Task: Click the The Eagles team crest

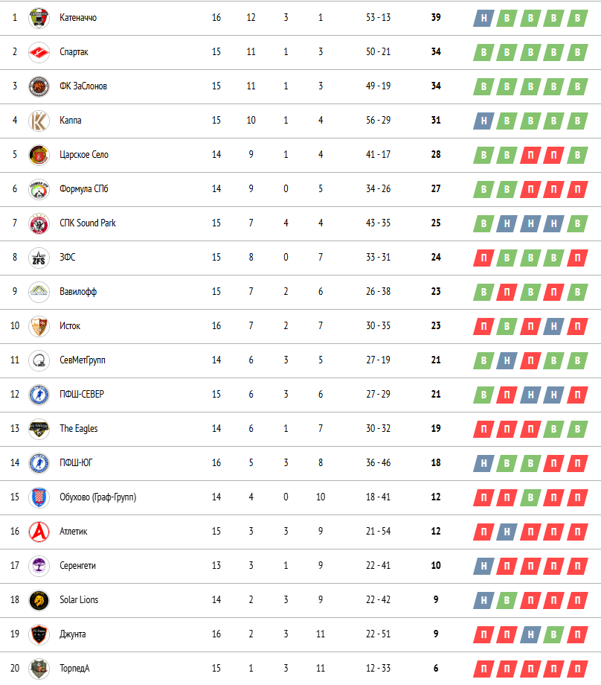Action: 39,429
